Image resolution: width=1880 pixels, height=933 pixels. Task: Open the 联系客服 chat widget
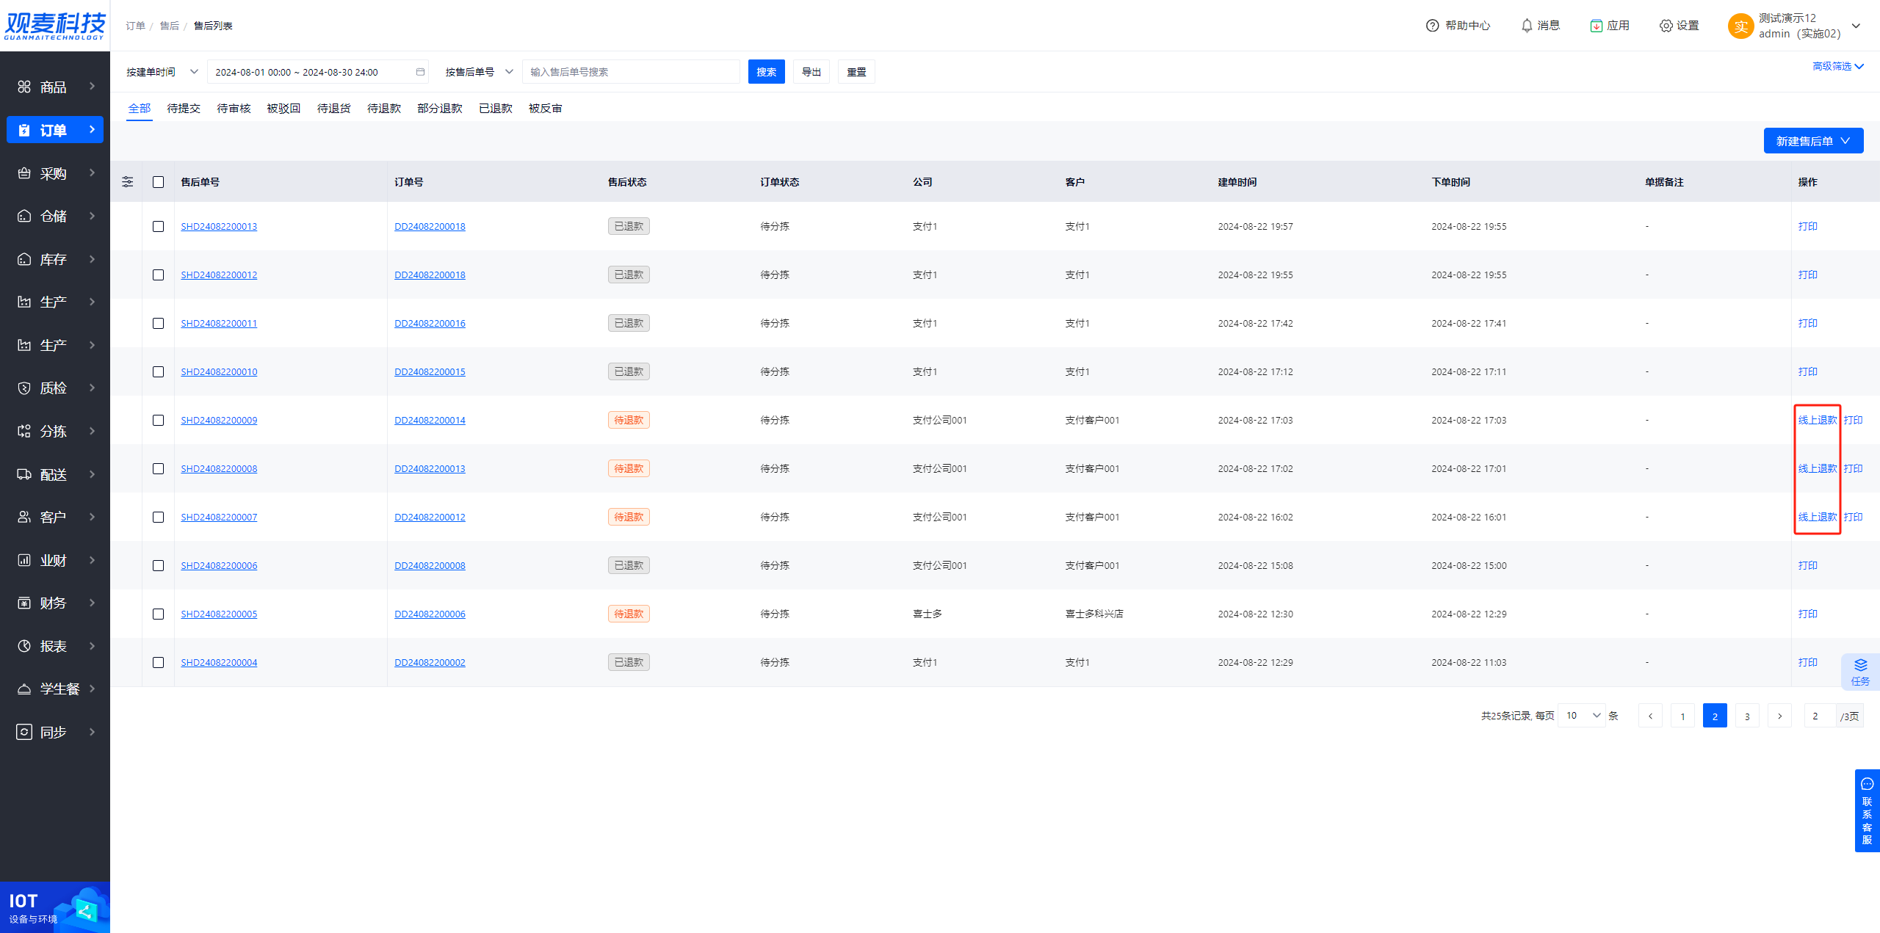click(x=1867, y=810)
